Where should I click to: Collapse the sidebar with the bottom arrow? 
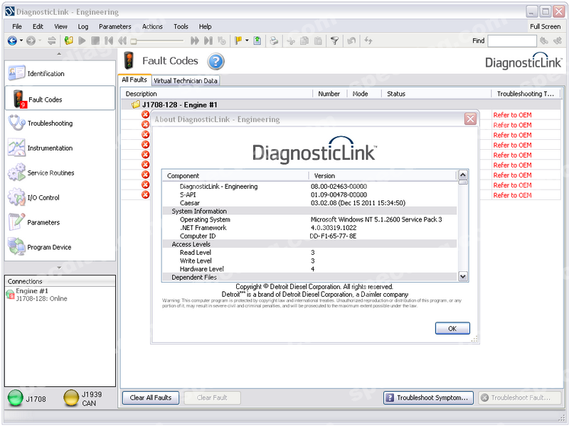point(59,268)
